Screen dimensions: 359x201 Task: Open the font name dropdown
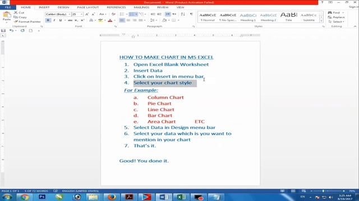pyautogui.click(x=70, y=14)
